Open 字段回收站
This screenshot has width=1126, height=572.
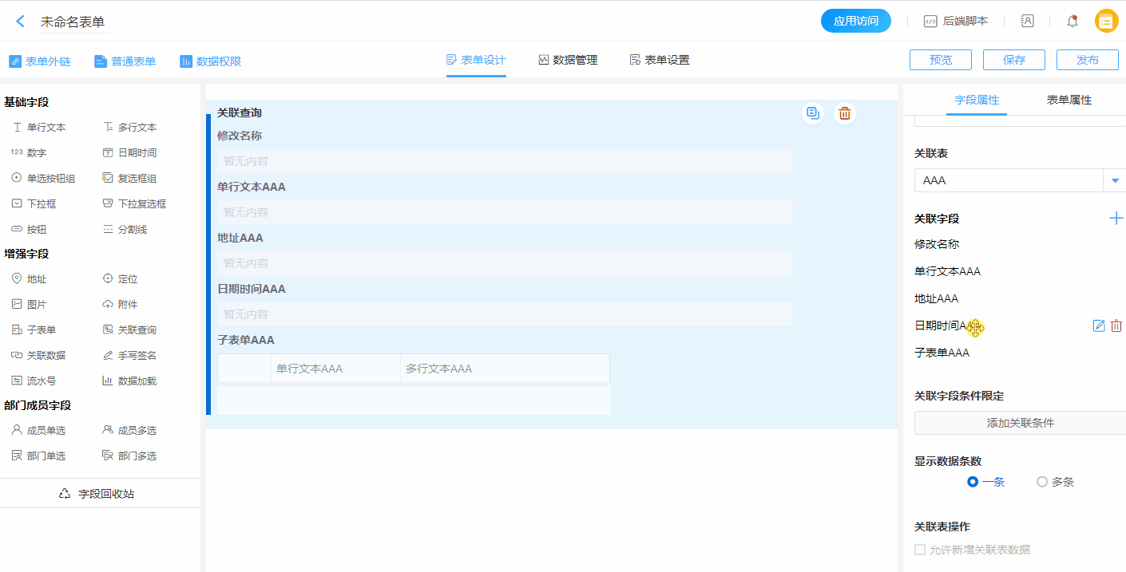click(x=97, y=494)
